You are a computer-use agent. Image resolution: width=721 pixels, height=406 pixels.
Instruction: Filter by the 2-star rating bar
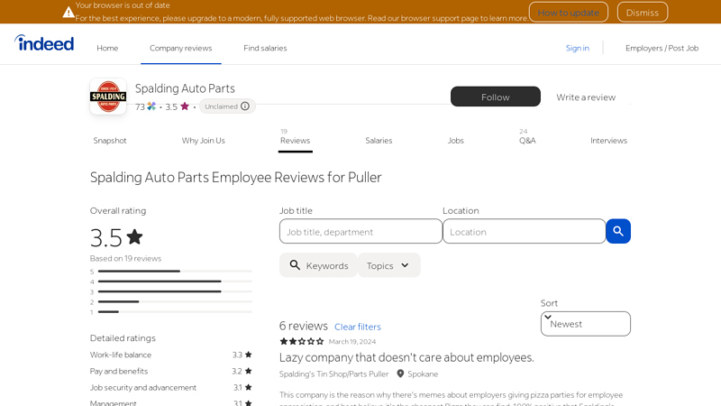pyautogui.click(x=171, y=302)
